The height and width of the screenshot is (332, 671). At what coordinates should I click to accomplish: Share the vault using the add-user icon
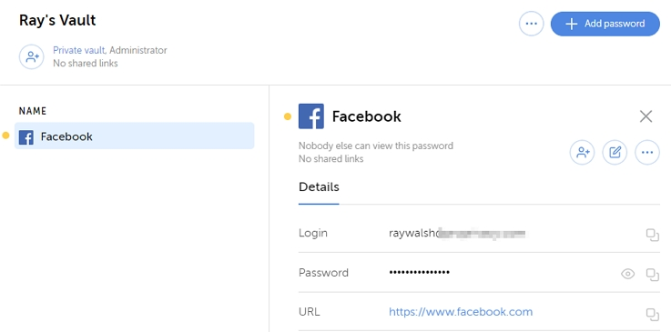[x=32, y=56]
